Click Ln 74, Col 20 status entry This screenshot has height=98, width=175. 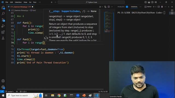pyautogui.click(x=103, y=91)
